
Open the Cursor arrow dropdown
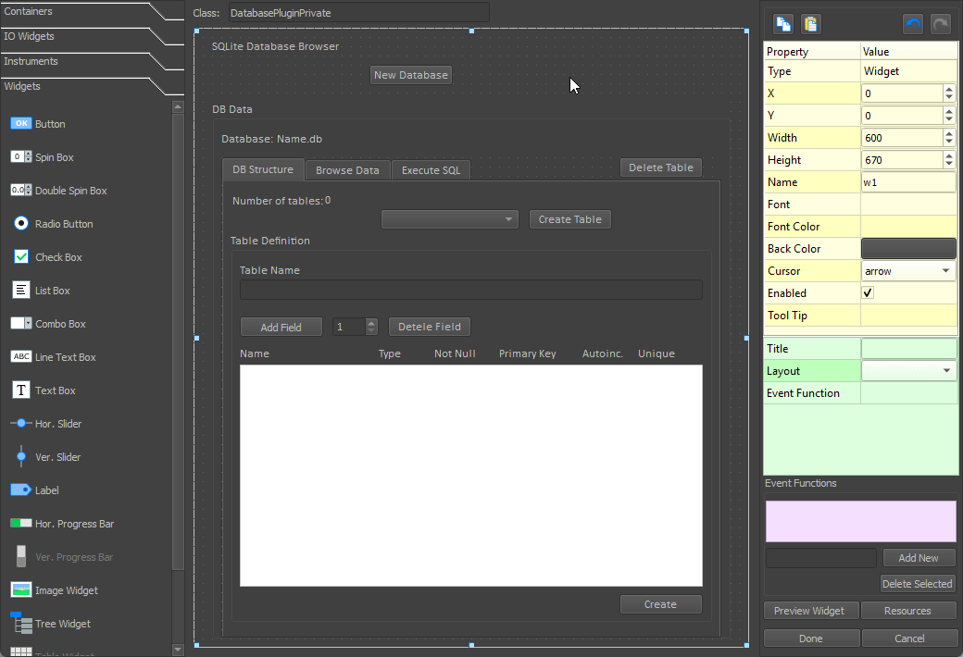[x=908, y=271]
